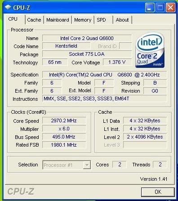This screenshot has height=201, width=178.
Task: Click the CPU-Z diamond icon in title bar
Action: tap(8, 7)
